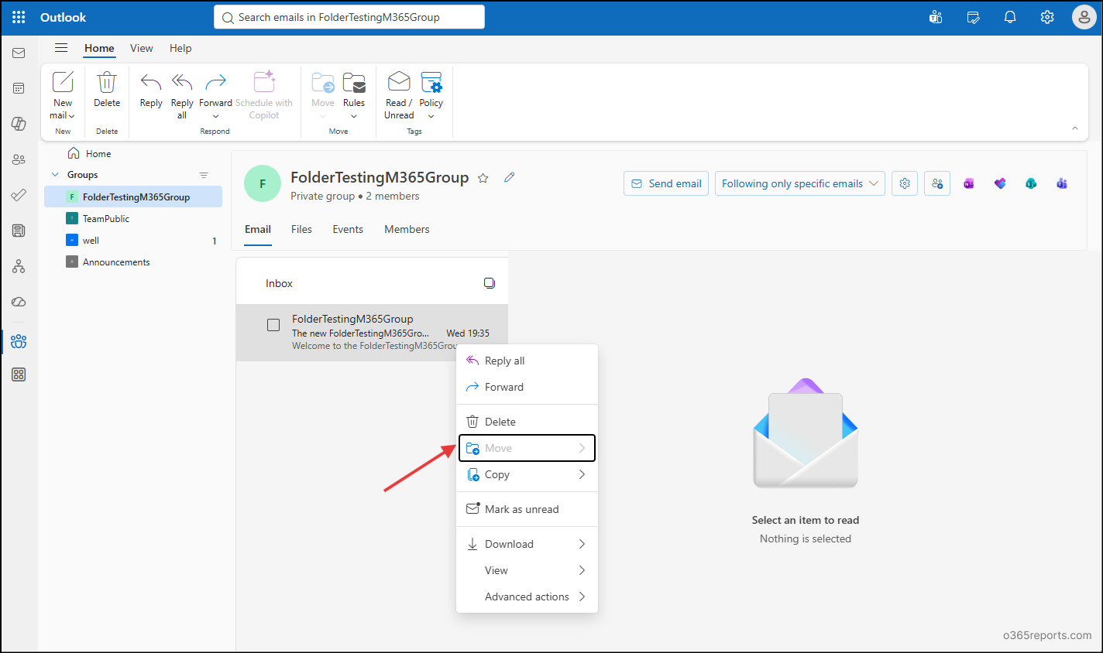Open Following only specific emails dropdown
Screen dimensions: 1103x653
[x=800, y=183]
